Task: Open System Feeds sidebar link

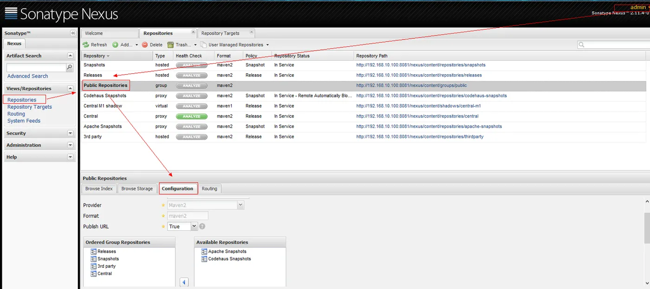Action: (24, 121)
